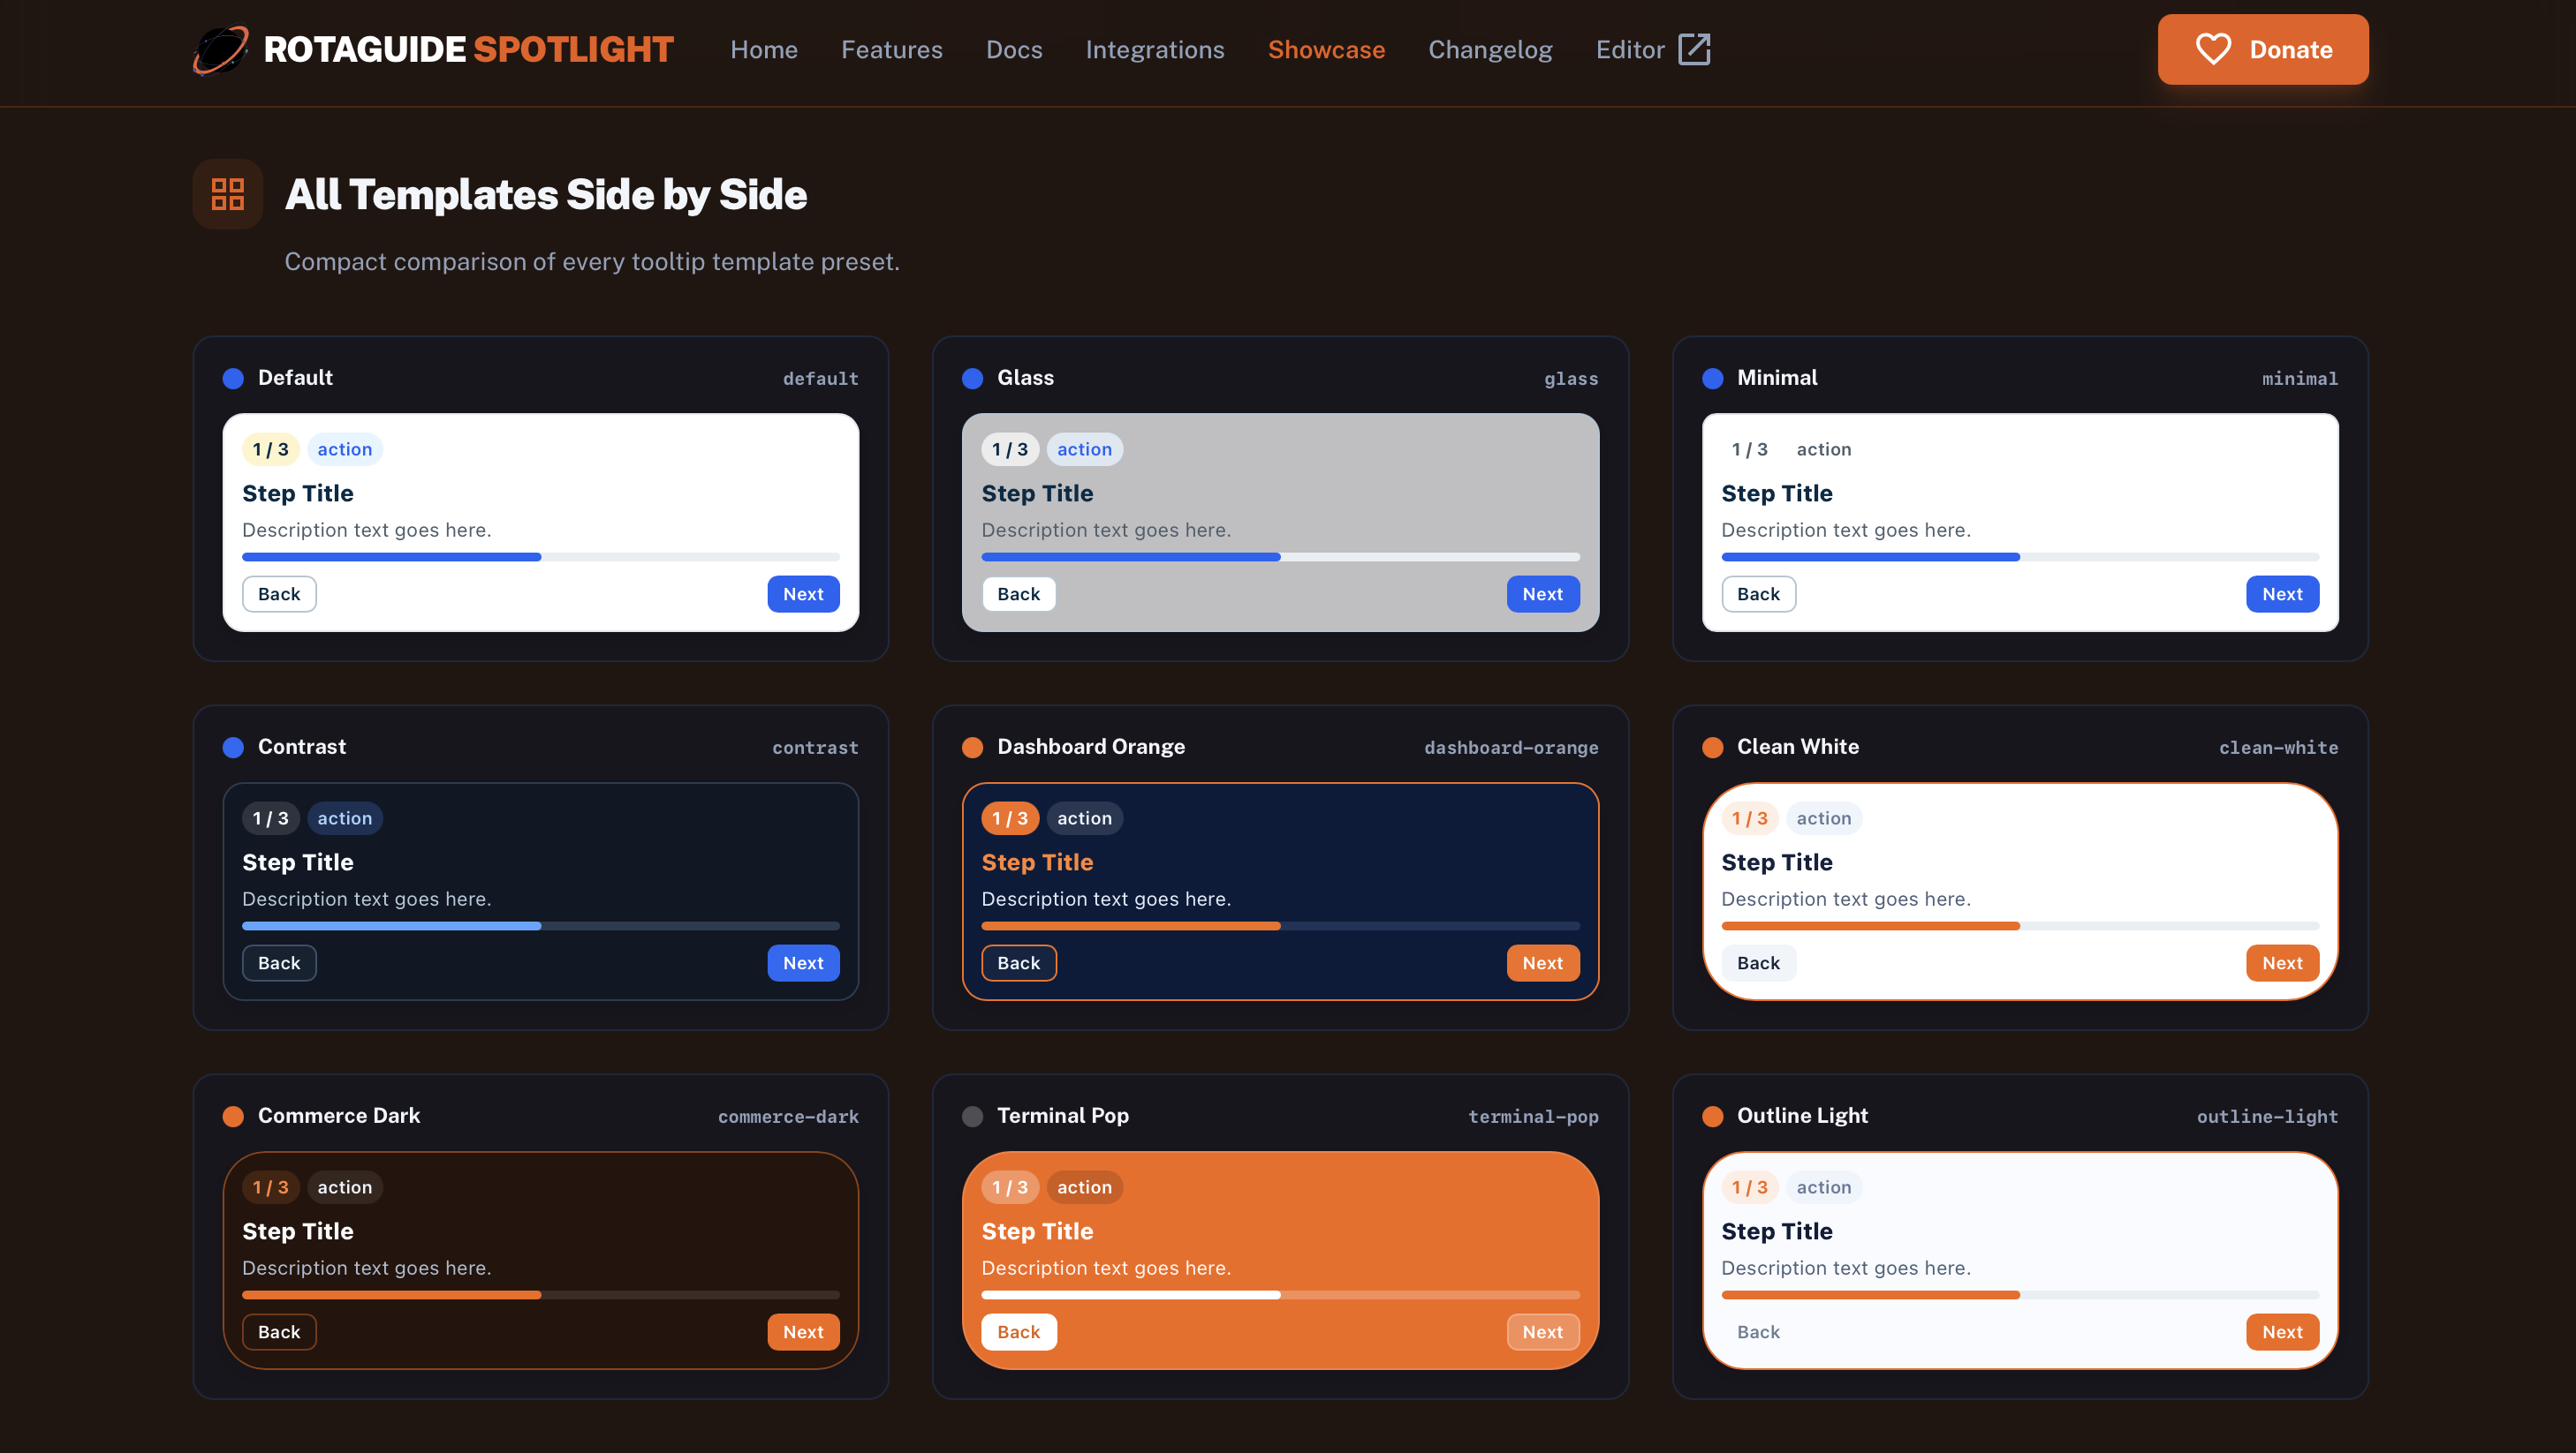Toggle the status indicator on the Contrast card
Image resolution: width=2576 pixels, height=1453 pixels.
pyautogui.click(x=233, y=747)
